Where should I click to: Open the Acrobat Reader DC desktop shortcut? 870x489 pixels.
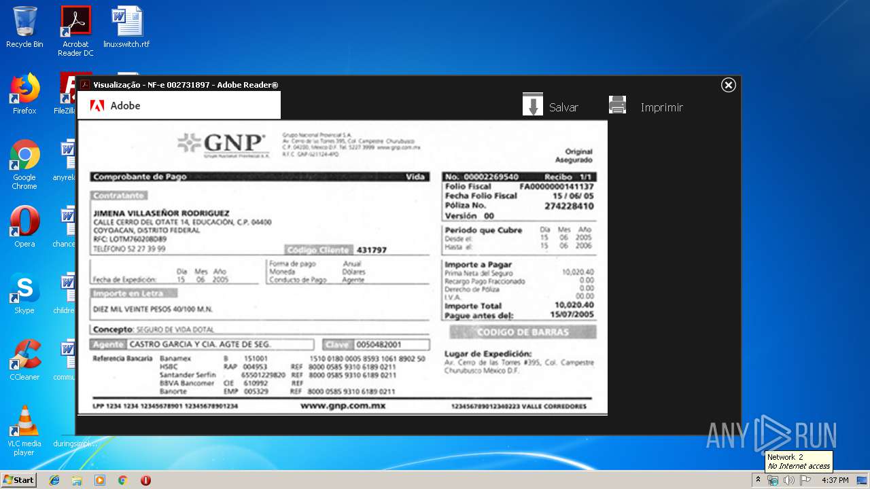click(x=75, y=31)
